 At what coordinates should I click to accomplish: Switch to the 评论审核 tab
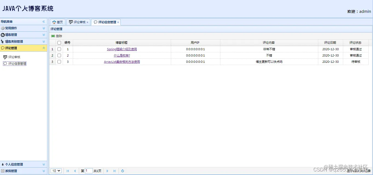click(x=78, y=22)
